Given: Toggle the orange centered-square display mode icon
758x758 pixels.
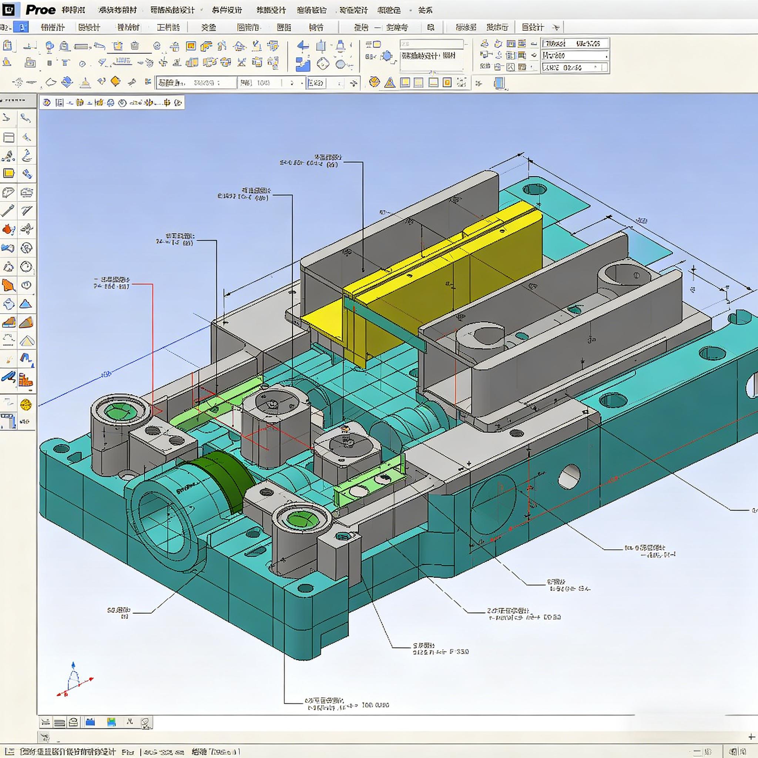Looking at the screenshot, I should [447, 83].
